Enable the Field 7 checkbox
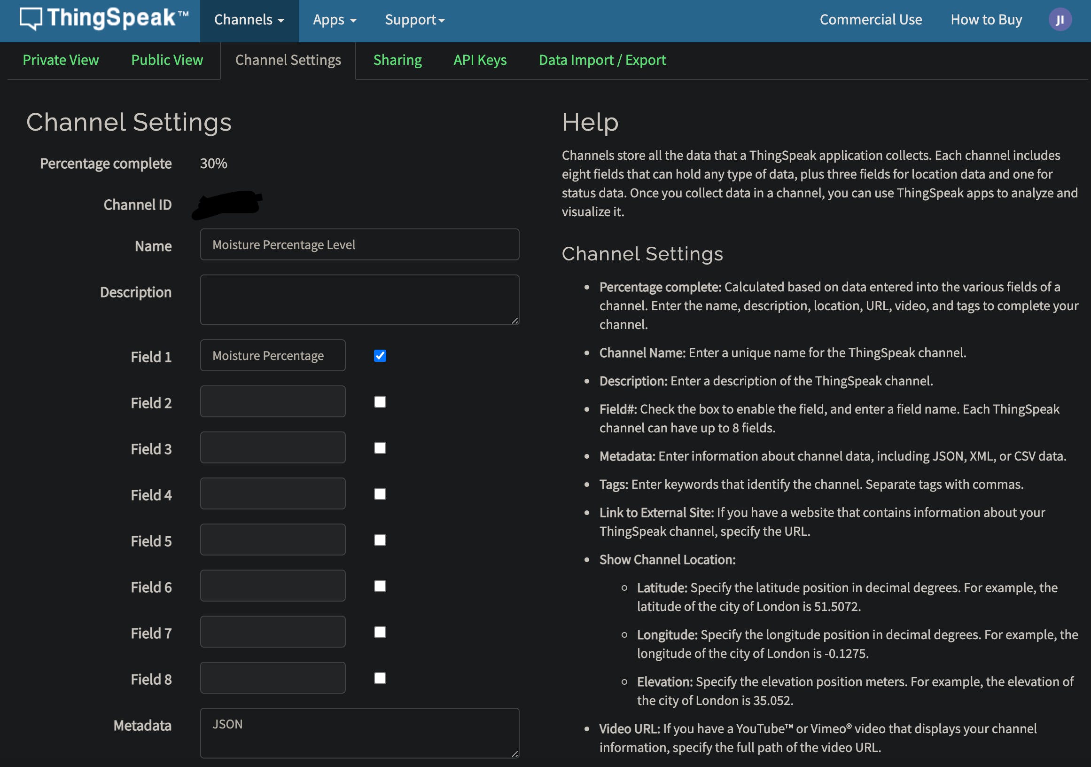The height and width of the screenshot is (767, 1091). point(380,633)
